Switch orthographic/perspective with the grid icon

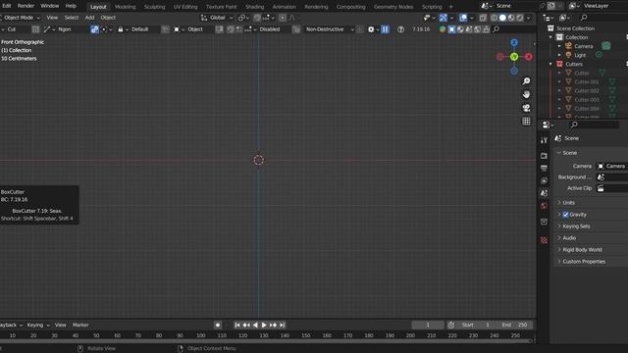coord(526,122)
